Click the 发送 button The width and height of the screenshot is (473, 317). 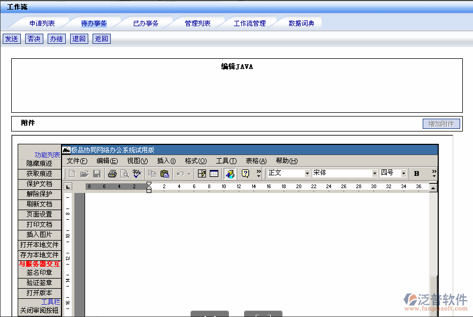click(x=11, y=39)
